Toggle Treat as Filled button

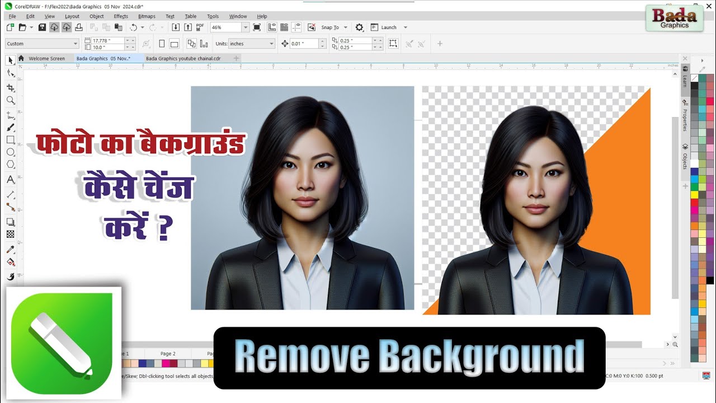click(393, 43)
